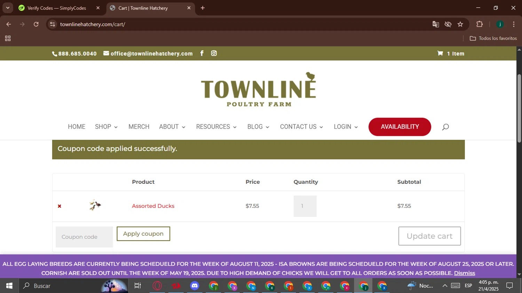Open Townline Hatchery Instagram icon
The width and height of the screenshot is (522, 293).
pyautogui.click(x=214, y=53)
